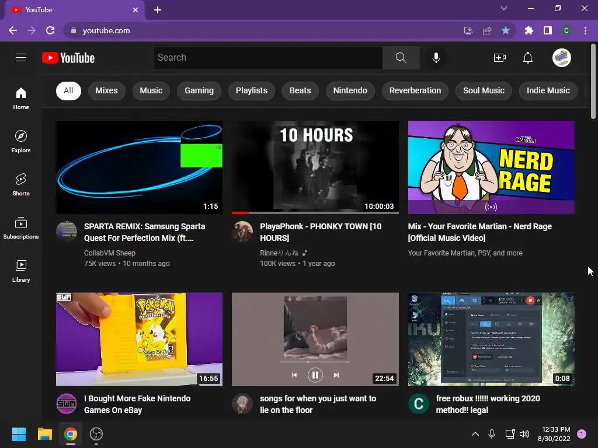Open free robux working 2020 method title
598x448 pixels.
pyautogui.click(x=488, y=404)
